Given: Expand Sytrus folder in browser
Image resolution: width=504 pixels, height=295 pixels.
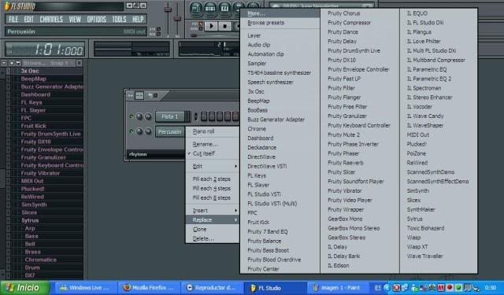Looking at the screenshot, I should [30, 220].
